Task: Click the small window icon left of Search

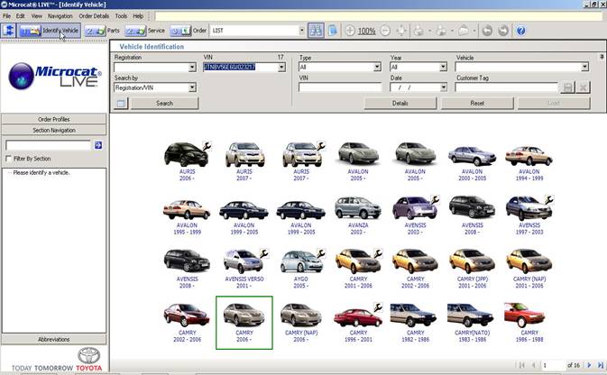Action: [x=121, y=104]
